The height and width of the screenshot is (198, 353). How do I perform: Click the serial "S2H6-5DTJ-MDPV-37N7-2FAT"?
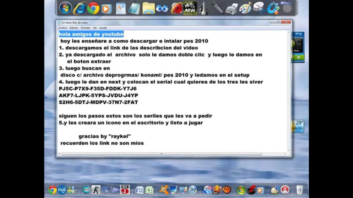coord(98,102)
